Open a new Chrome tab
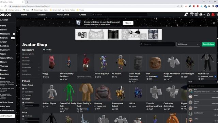This screenshot has height=123, width=218. tap(27, 2)
